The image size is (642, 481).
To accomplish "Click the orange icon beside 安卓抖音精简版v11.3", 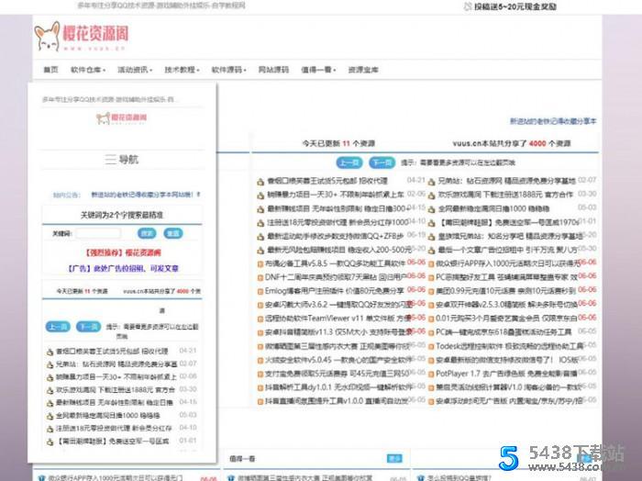I will pos(260,333).
